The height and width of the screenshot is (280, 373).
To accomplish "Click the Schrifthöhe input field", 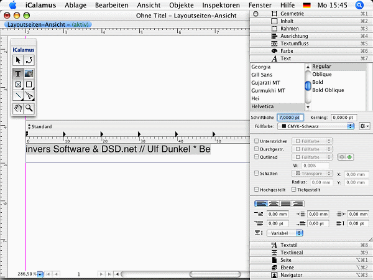I will click(x=290, y=118).
